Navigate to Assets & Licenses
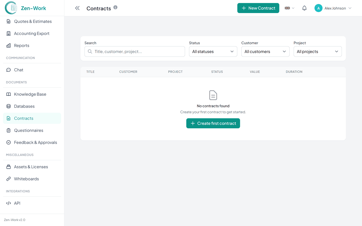Screen dimensions: 362x226 point(31,167)
